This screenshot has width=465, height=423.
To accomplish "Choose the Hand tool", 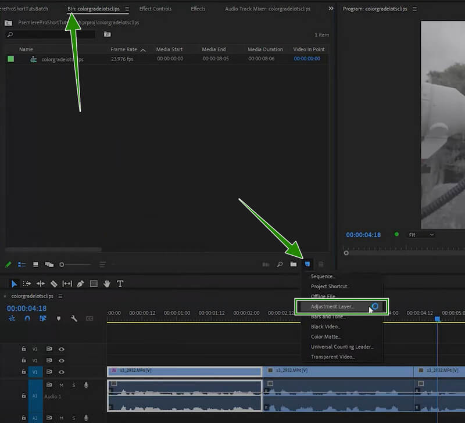I will point(107,284).
